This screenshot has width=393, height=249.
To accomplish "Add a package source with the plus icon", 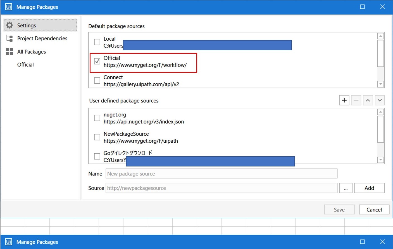I will click(x=344, y=100).
